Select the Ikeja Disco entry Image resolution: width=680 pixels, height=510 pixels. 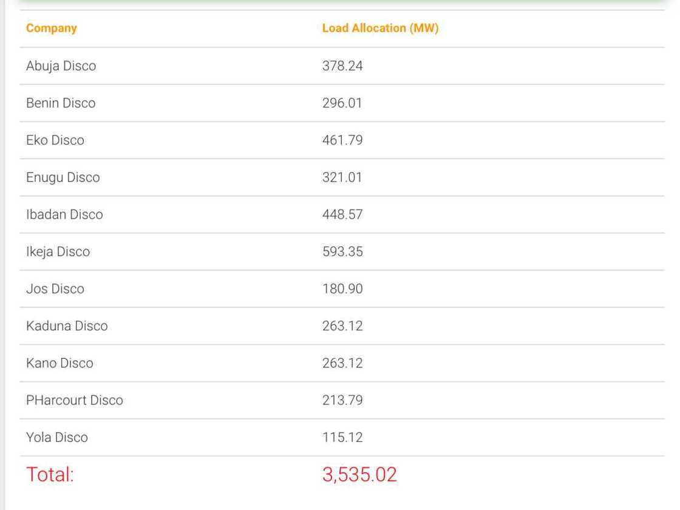[x=58, y=251]
